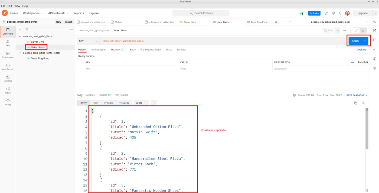Open the View menu
The image size is (379, 193).
tap(17, 6)
